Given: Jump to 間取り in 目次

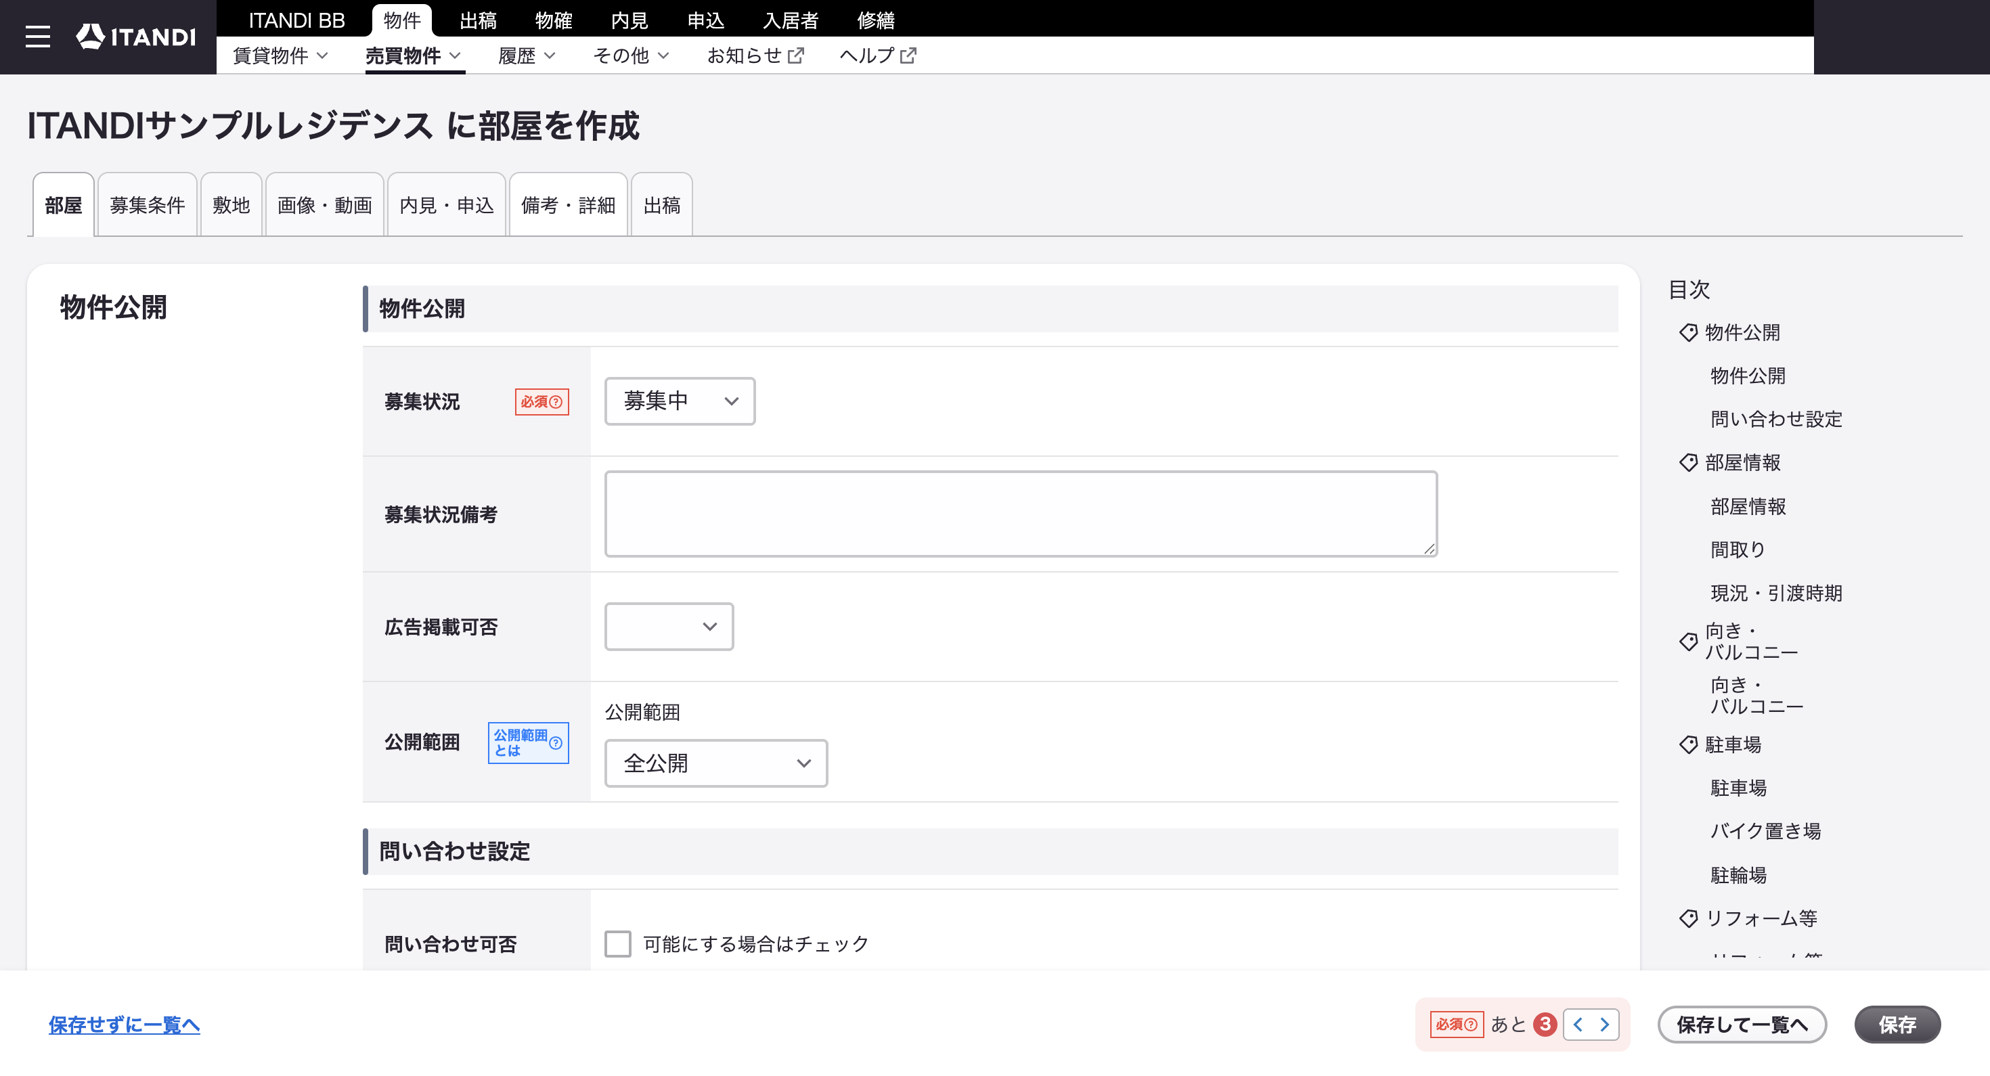Looking at the screenshot, I should [x=1738, y=550].
